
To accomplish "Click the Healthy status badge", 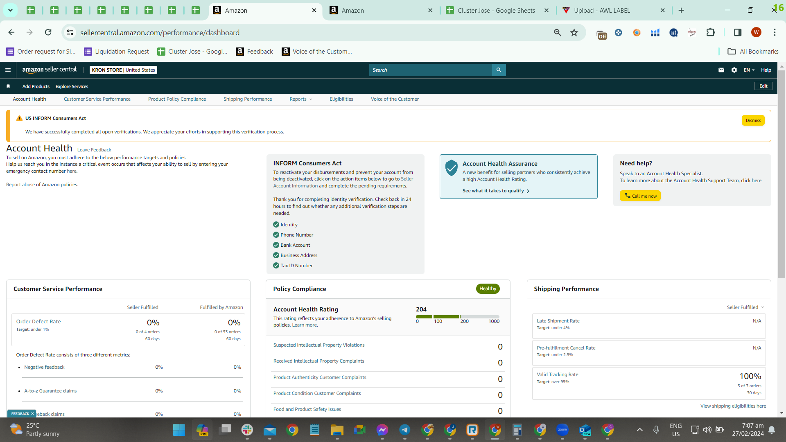I will (488, 289).
